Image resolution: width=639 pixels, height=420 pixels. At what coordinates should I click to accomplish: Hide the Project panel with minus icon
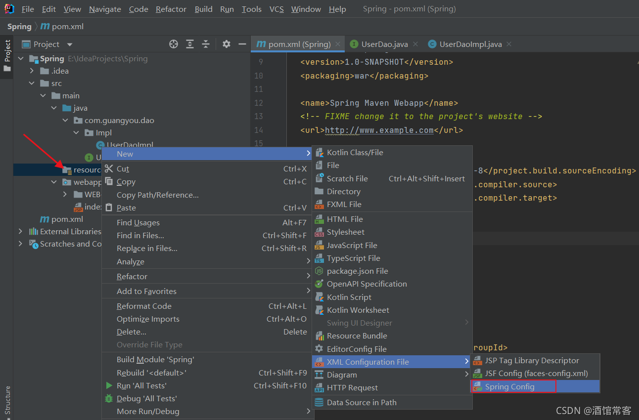242,44
